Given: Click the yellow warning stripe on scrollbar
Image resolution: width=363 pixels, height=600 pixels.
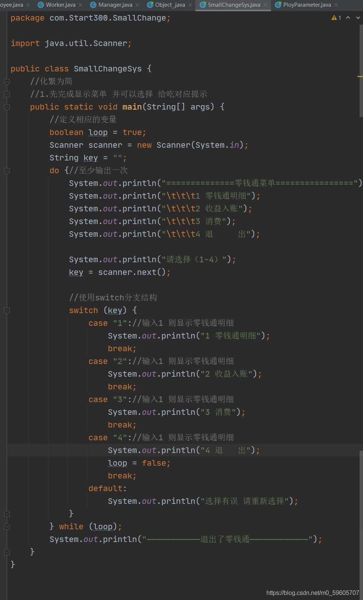Looking at the screenshot, I should pos(360,76).
